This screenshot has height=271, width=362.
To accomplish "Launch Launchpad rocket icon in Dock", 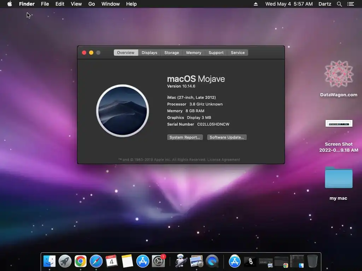I will click(x=65, y=261).
